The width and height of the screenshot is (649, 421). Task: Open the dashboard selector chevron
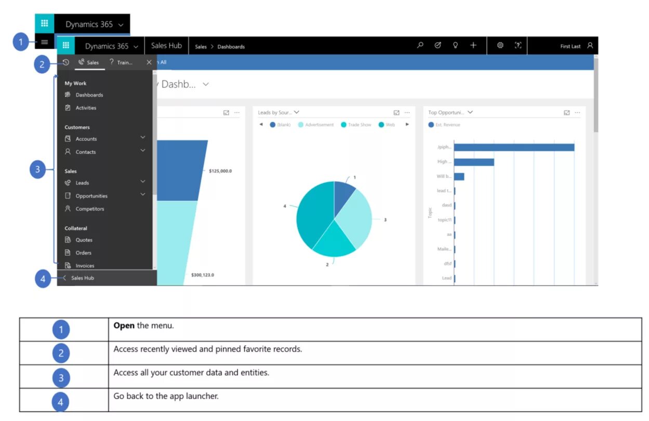point(206,84)
